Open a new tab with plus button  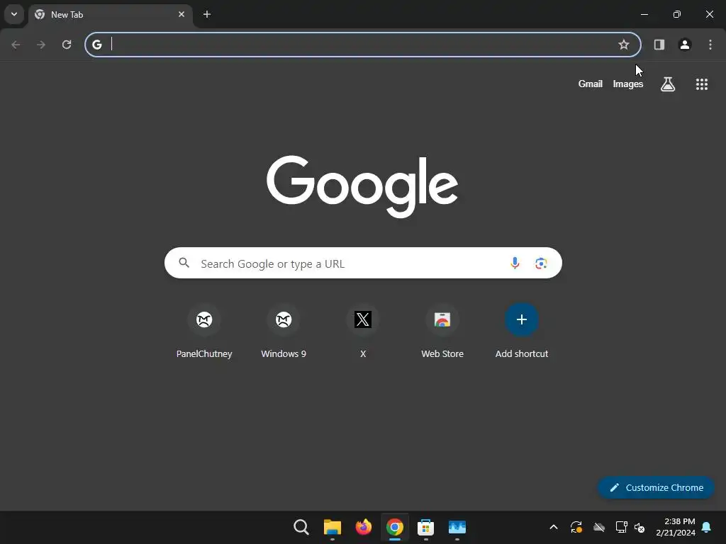pyautogui.click(x=207, y=14)
